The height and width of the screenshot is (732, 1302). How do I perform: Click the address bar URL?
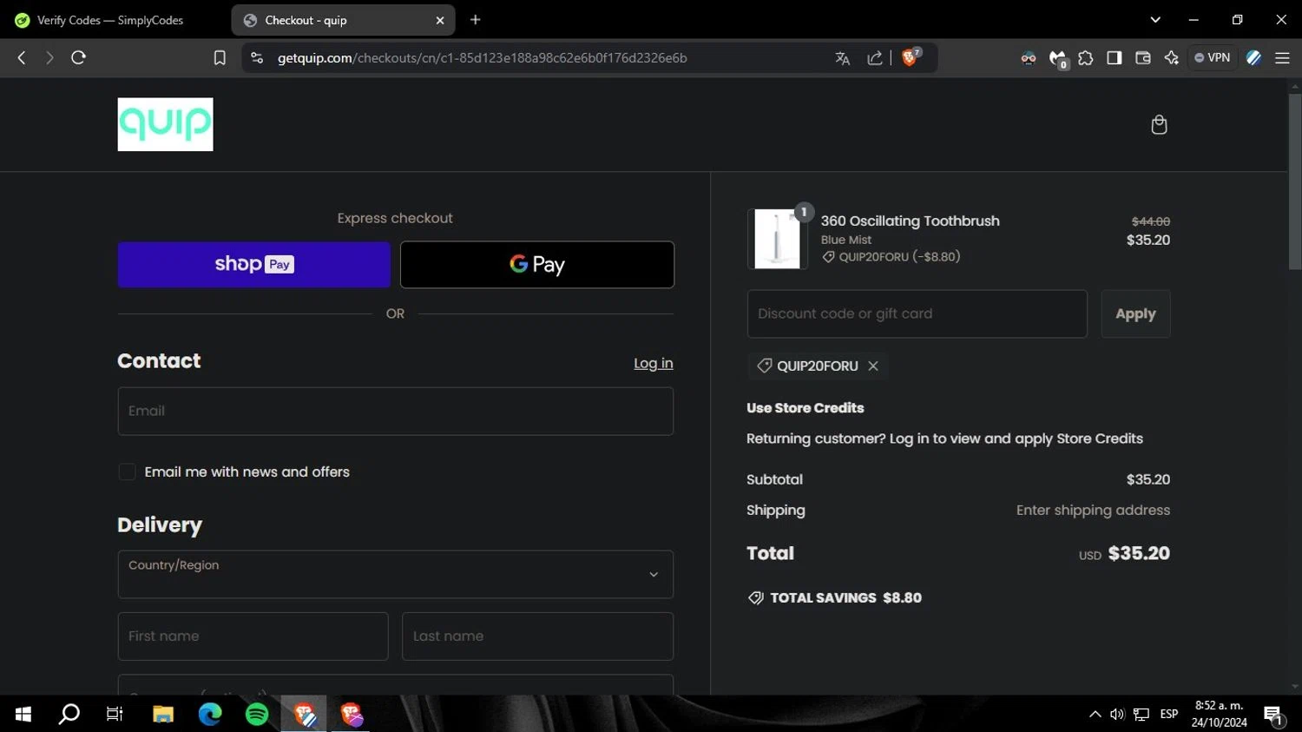[x=482, y=58]
